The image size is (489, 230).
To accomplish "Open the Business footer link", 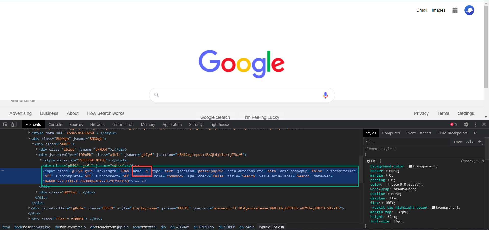I will (x=49, y=113).
